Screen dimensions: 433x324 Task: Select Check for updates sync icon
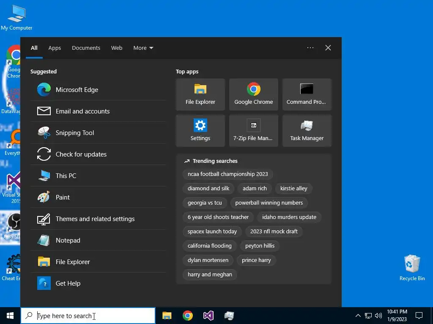44,154
